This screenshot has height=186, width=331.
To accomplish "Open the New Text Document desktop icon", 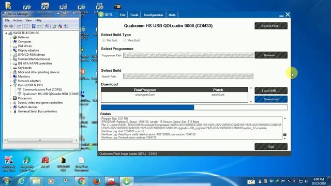I will tap(82, 163).
